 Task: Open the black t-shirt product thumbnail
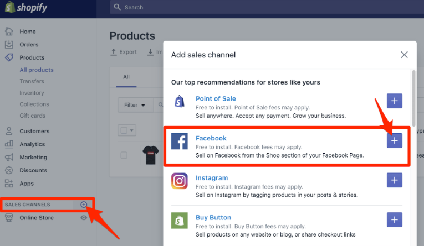click(x=151, y=155)
